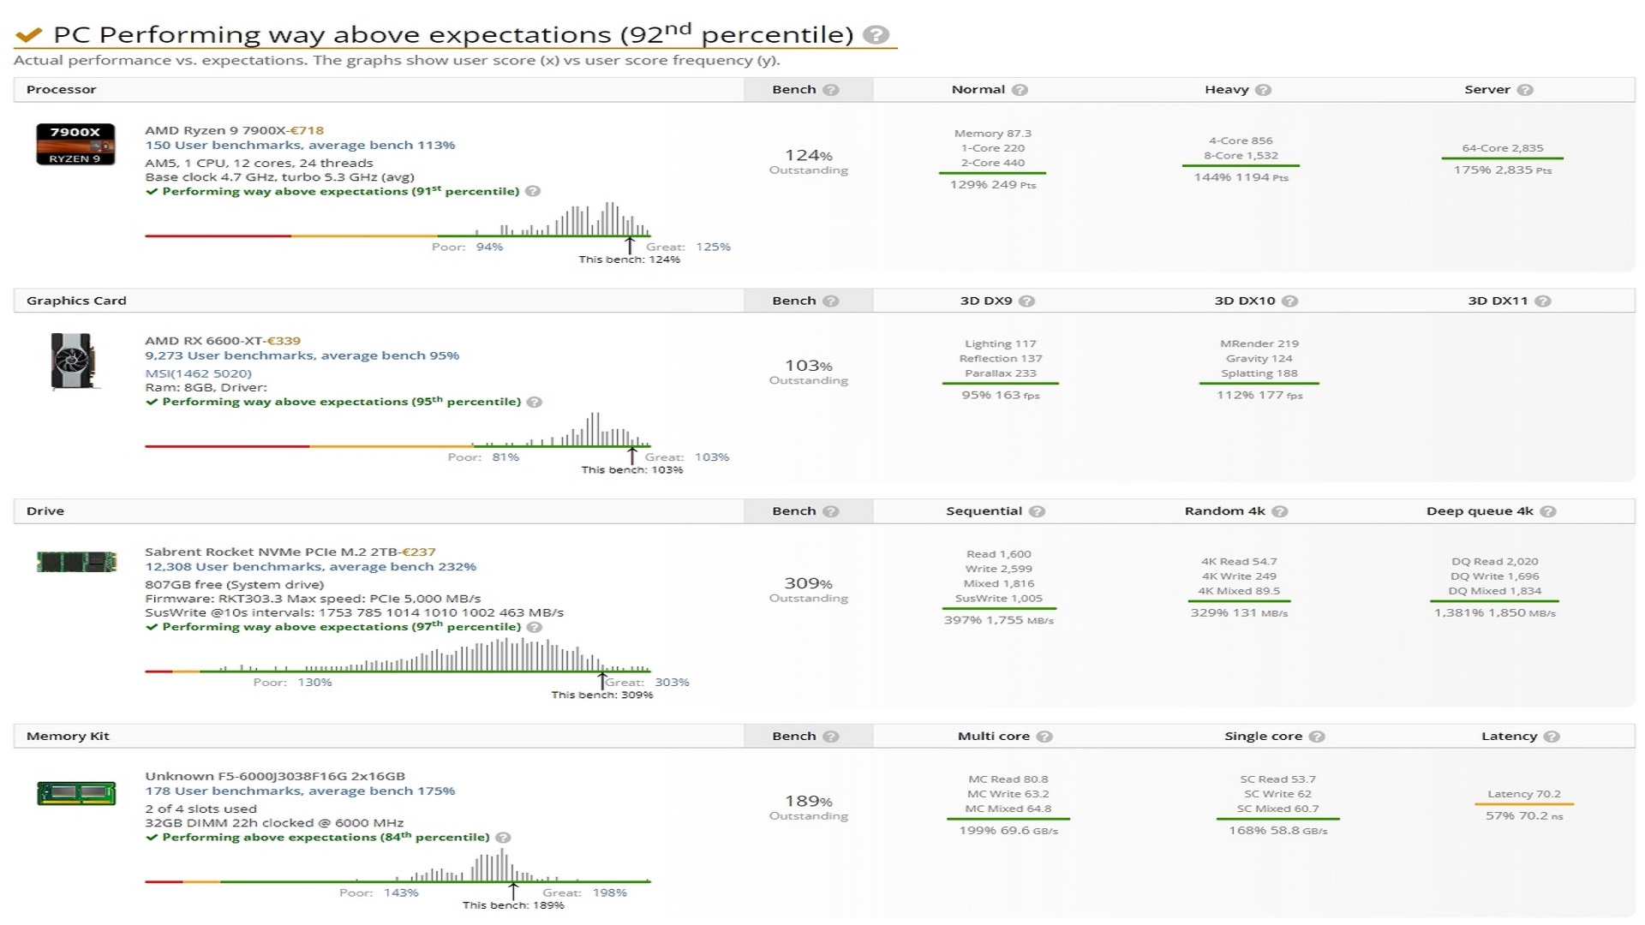Open help icon beside 3D DX10
Image resolution: width=1645 pixels, height=925 pixels.
coord(1289,301)
